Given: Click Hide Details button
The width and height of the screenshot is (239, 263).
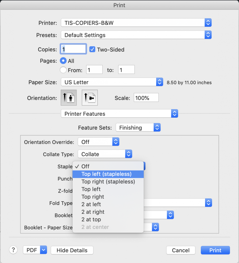Looking at the screenshot, I should point(72,250).
